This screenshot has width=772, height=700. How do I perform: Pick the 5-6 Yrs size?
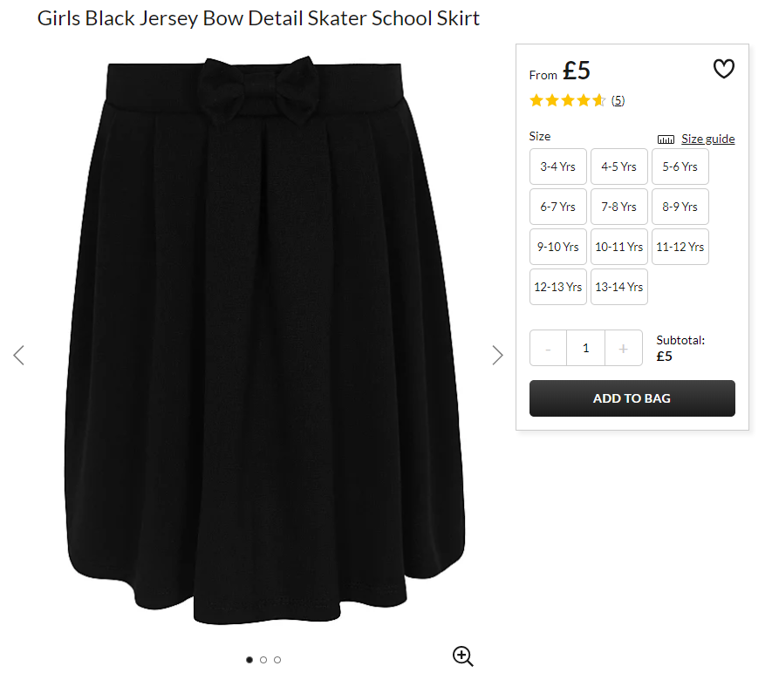coord(680,167)
